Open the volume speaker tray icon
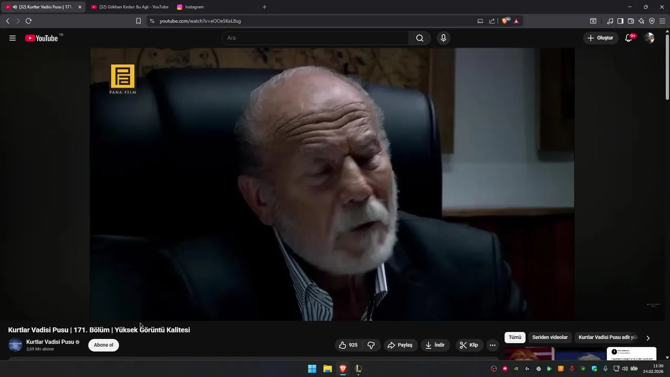670x377 pixels. pos(625,369)
